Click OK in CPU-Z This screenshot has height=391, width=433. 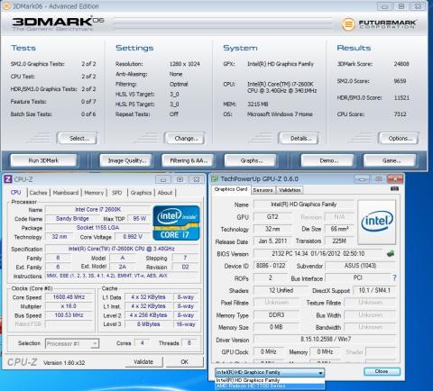[184, 362]
